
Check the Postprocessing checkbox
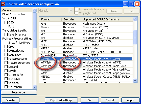pos(6,59)
